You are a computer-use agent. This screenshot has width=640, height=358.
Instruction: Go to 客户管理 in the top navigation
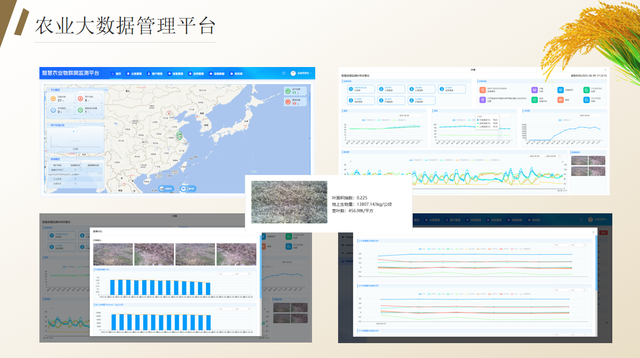(154, 73)
